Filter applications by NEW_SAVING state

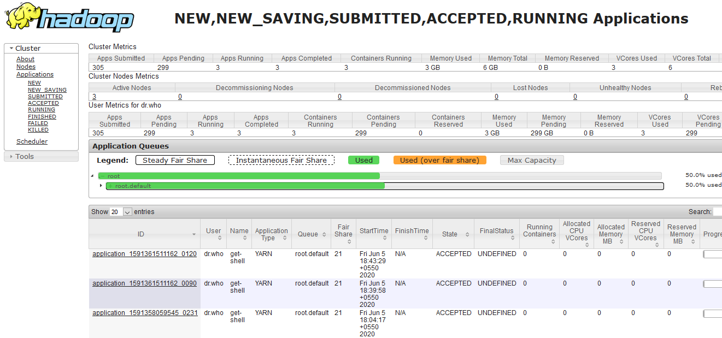pyautogui.click(x=47, y=90)
